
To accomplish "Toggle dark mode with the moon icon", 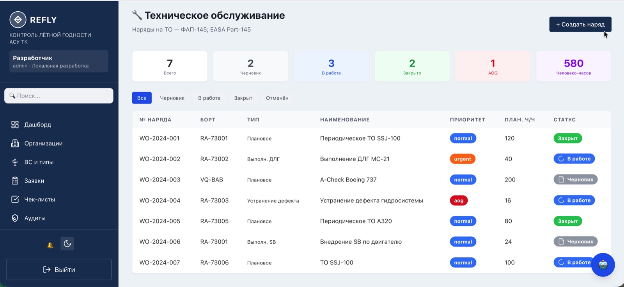I will coord(67,244).
